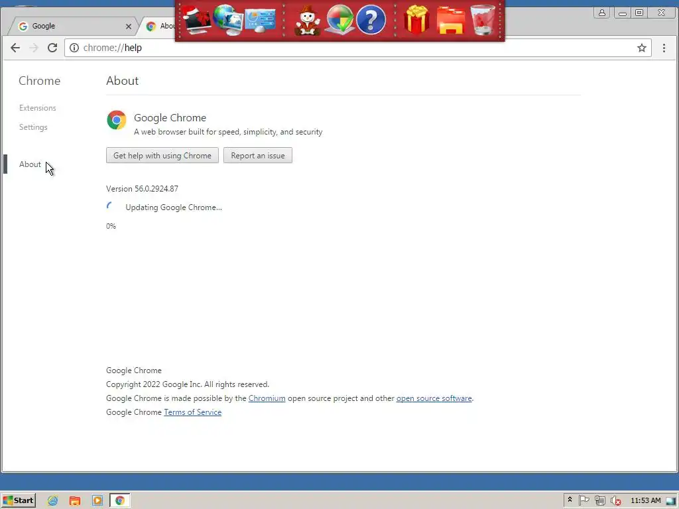Click the Report an issue button
This screenshot has width=679, height=509.
point(258,155)
